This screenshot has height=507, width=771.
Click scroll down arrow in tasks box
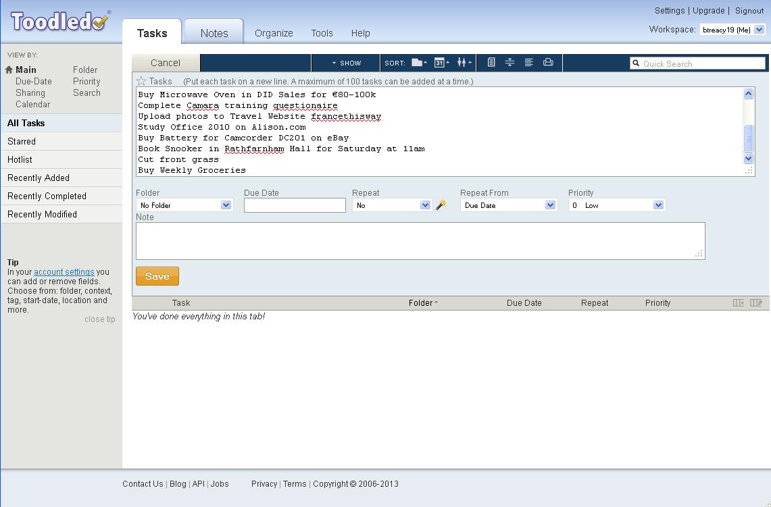pos(749,159)
